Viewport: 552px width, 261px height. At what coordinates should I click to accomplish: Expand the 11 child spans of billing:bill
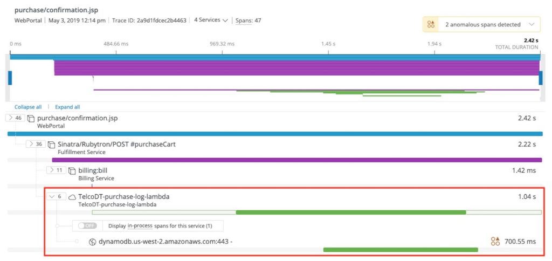pyautogui.click(x=56, y=170)
